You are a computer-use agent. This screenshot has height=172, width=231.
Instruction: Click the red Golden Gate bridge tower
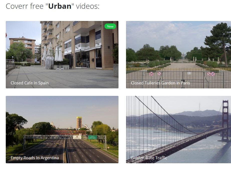(x=225, y=120)
